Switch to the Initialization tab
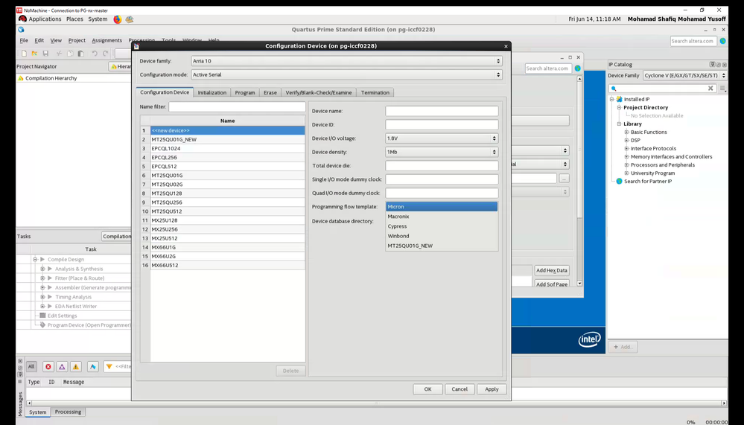Screen dimensions: 744x425 (212, 93)
